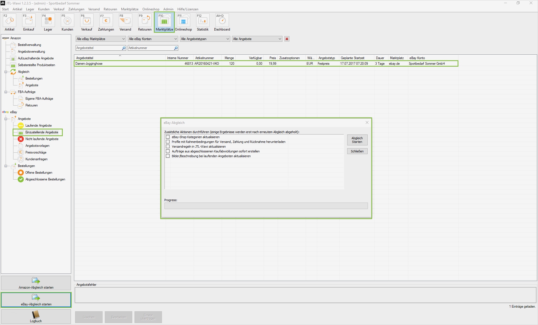Click the Schließen button in dialog
This screenshot has height=325, width=538.
click(x=357, y=151)
